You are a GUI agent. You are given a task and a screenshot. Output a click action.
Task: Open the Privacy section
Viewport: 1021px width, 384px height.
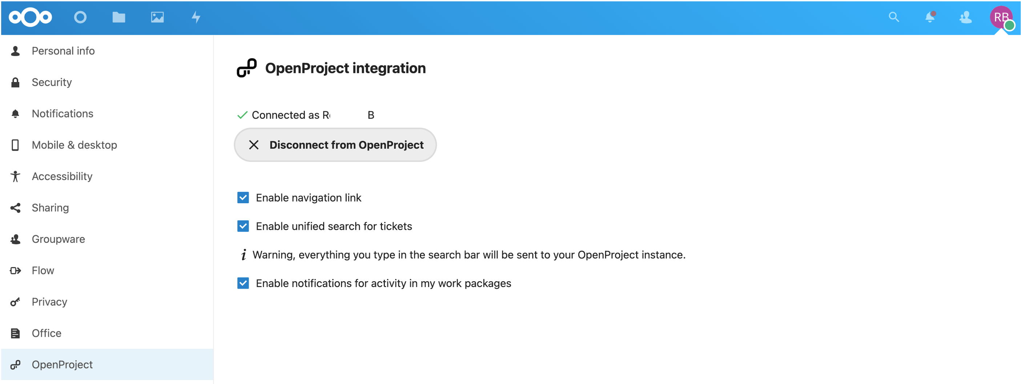pos(49,302)
